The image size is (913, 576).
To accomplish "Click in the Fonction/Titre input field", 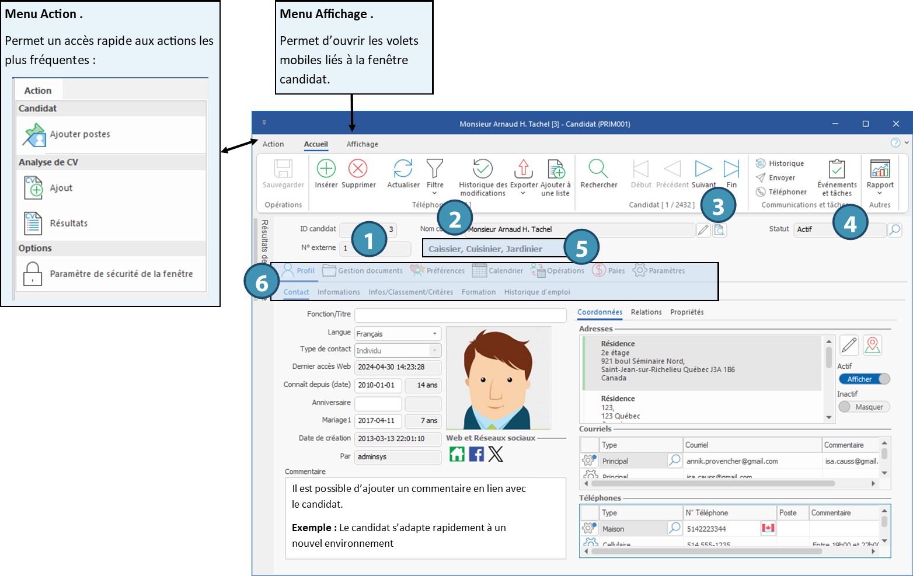I will click(460, 315).
